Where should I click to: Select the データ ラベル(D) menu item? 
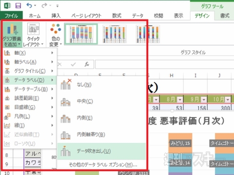30,80
